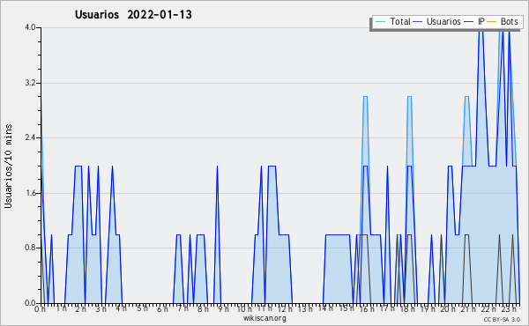
Task: Click the x-axis label '20 h'
Action: [x=448, y=309]
